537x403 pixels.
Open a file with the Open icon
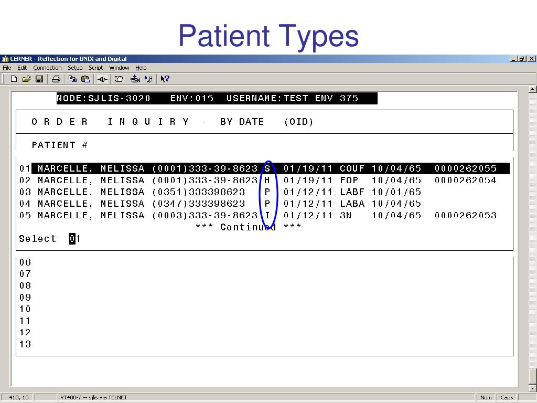coord(28,79)
